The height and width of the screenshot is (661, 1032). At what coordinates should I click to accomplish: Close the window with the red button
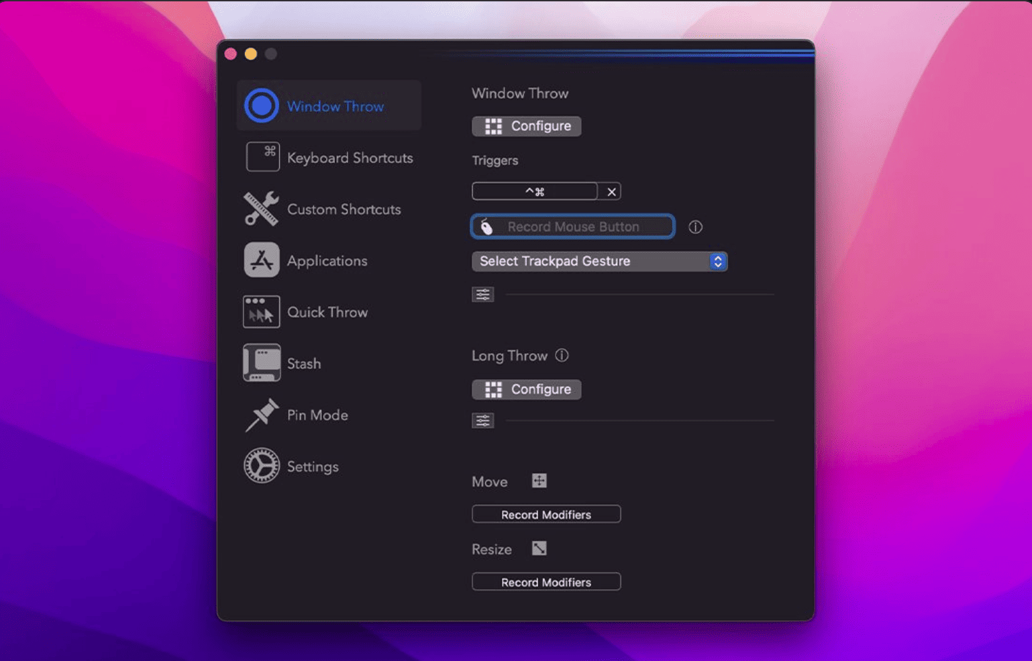231,54
